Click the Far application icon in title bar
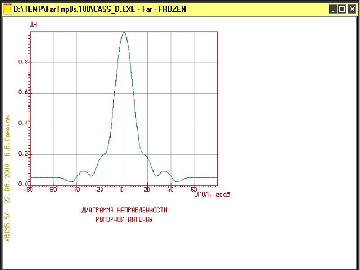 coord(8,9)
